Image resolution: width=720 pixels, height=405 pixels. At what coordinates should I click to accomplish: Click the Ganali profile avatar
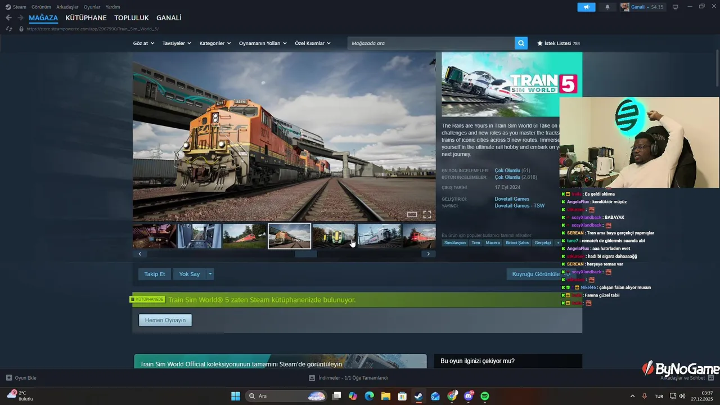625,7
